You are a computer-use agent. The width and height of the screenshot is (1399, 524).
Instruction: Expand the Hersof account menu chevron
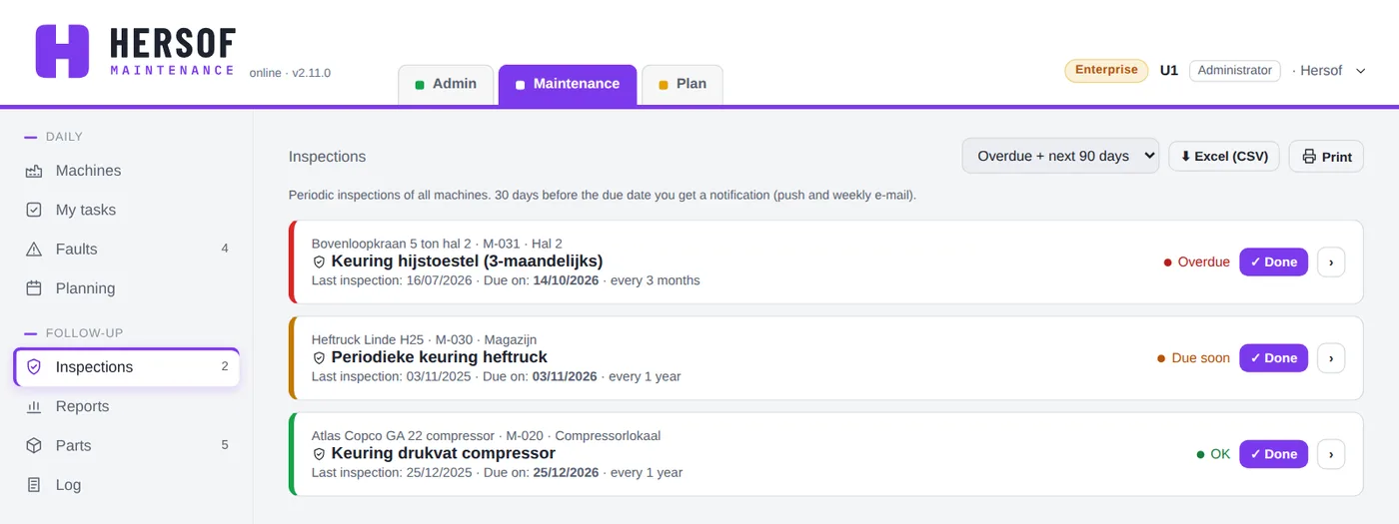pos(1360,71)
